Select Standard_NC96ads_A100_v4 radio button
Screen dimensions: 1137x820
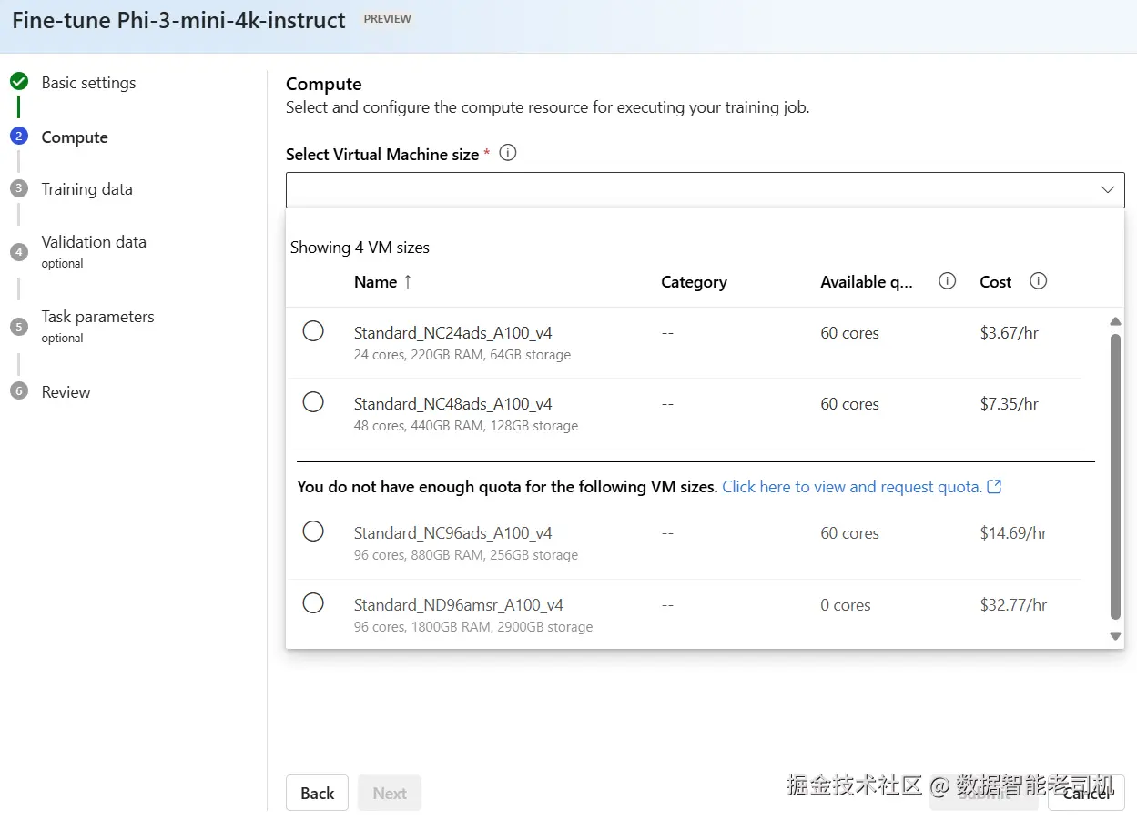[x=313, y=531]
